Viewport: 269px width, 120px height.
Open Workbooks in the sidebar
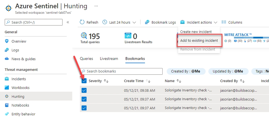pyautogui.click(x=20, y=88)
